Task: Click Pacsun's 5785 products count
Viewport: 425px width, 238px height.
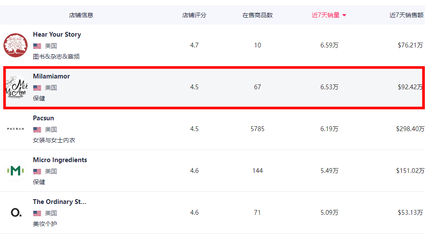Action: click(x=257, y=129)
